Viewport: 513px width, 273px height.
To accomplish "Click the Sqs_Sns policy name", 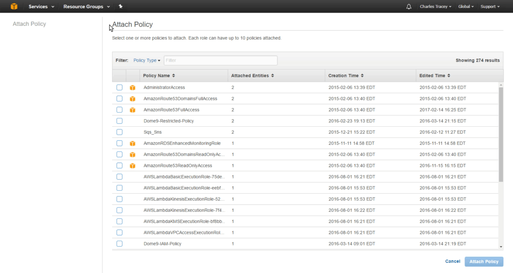I will (152, 132).
